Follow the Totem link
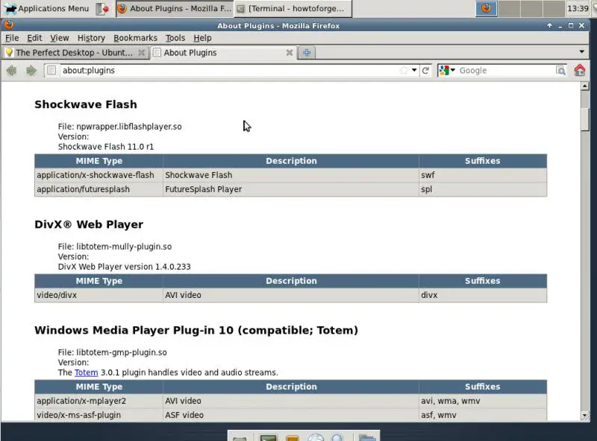Image resolution: width=597 pixels, height=441 pixels. [x=86, y=372]
